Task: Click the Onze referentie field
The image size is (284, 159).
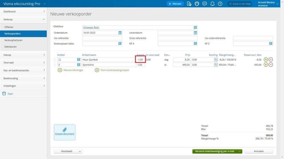Action: (x=177, y=38)
